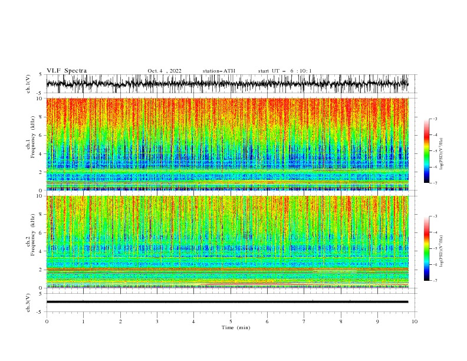Click tick label "6" on the time axis

coord(267,321)
